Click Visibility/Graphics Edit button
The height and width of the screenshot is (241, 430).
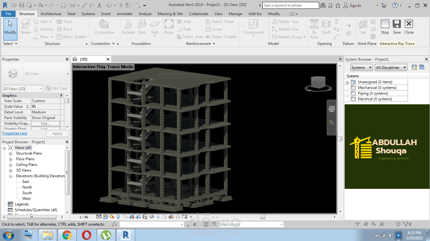coord(46,123)
